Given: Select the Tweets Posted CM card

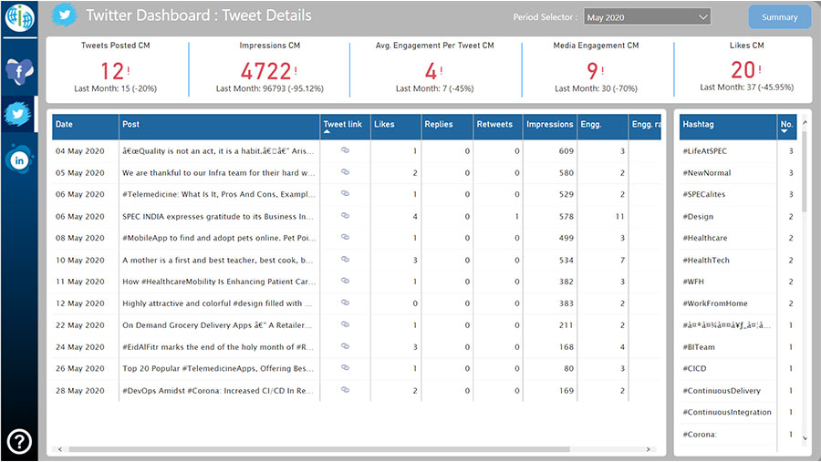Looking at the screenshot, I should pos(116,68).
